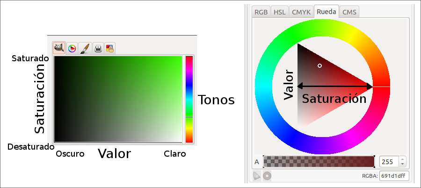Viewport: 421px width, 188px height.
Task: Open the CMS tab
Action: tap(349, 12)
